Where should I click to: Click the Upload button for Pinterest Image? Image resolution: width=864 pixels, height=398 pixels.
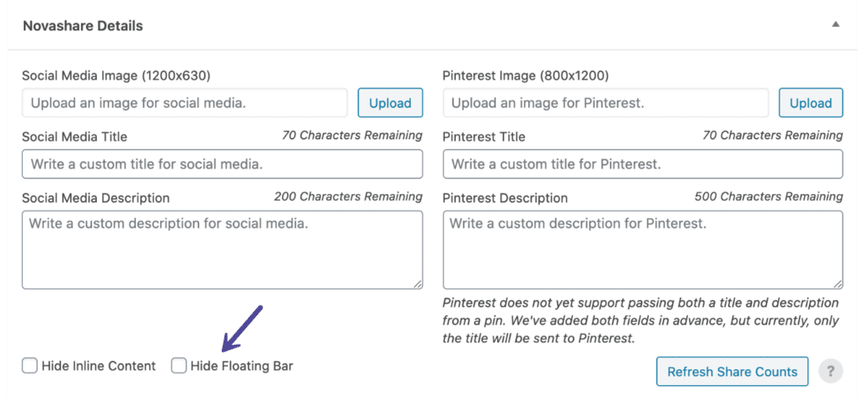click(x=811, y=103)
